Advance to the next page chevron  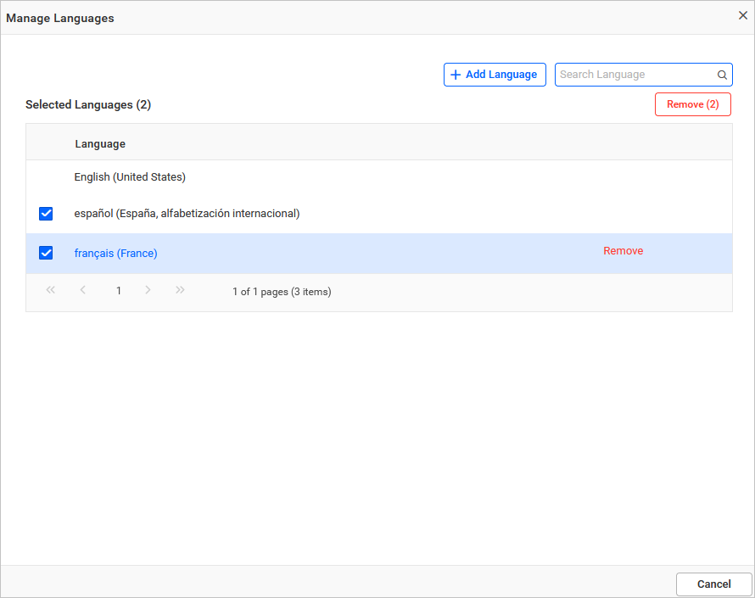(x=148, y=290)
